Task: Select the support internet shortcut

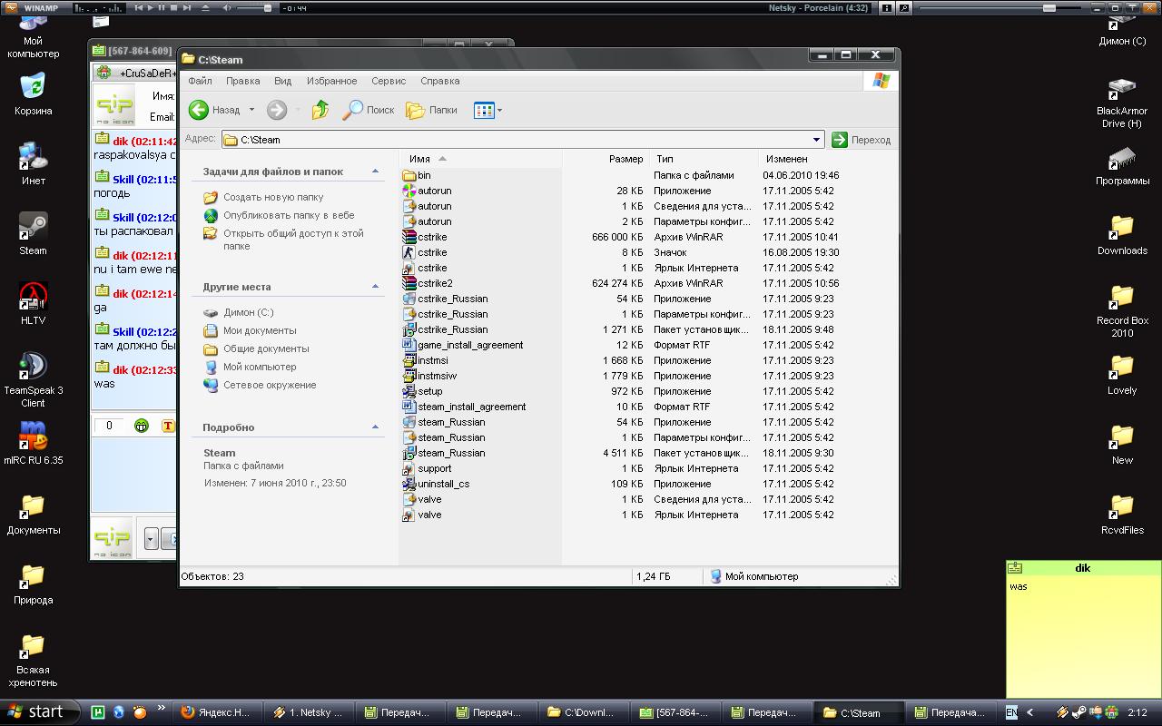Action: point(427,468)
